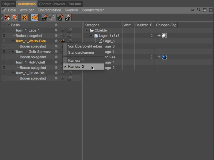The width and height of the screenshot is (214, 160).
Task: Toggle mark dot of Boden spiegelnd under Turm_1_Weiss-Blau
Action: [56, 46]
